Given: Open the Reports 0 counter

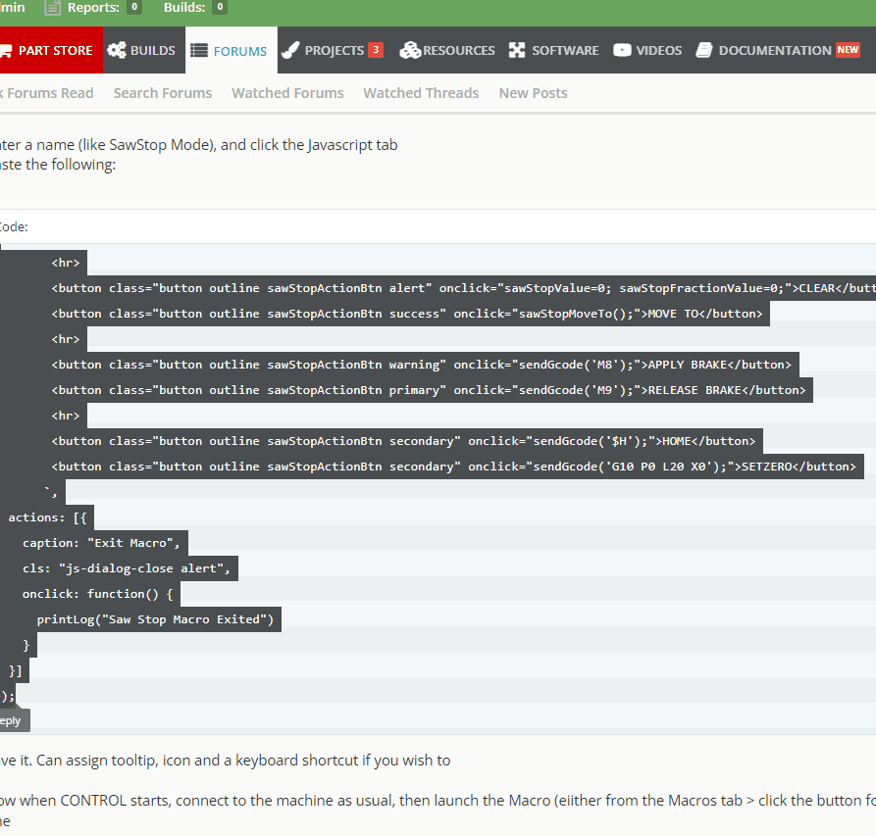Looking at the screenshot, I should (133, 8).
